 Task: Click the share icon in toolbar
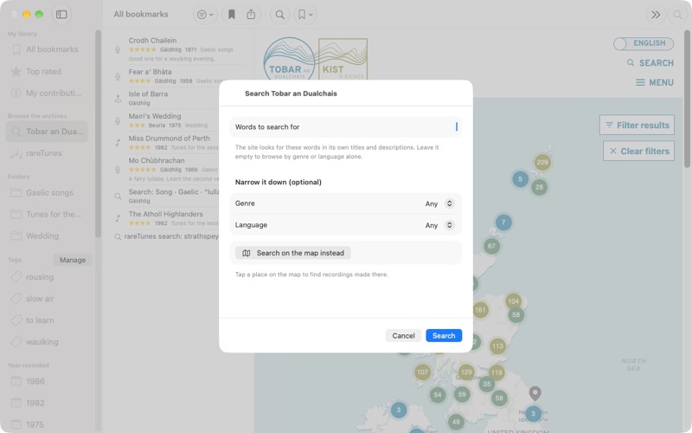pyautogui.click(x=251, y=15)
